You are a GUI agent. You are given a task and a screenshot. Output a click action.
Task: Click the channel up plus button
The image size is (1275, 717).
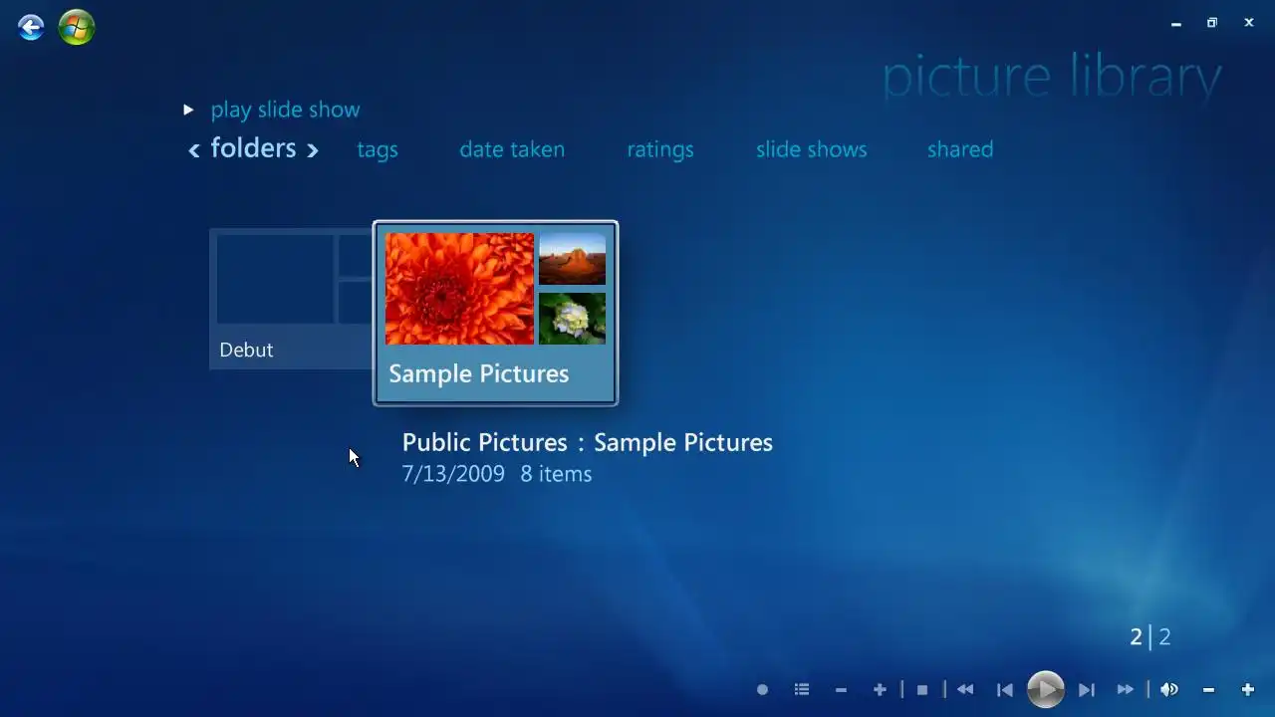coord(880,689)
